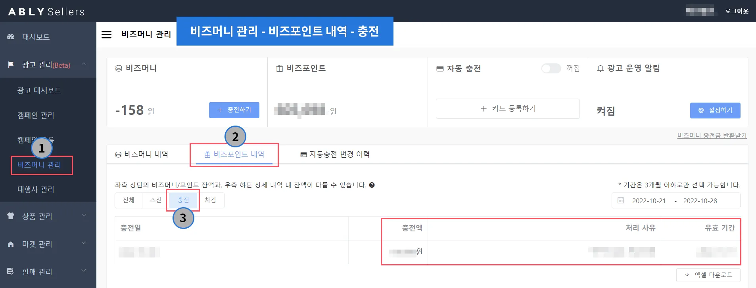
Task: Select the 차감 filter option
Action: pyautogui.click(x=211, y=200)
